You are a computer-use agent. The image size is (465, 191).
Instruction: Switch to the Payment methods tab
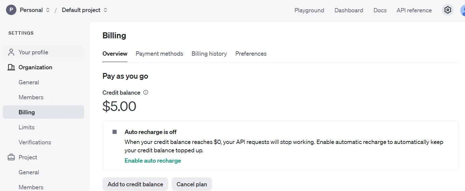tap(159, 54)
